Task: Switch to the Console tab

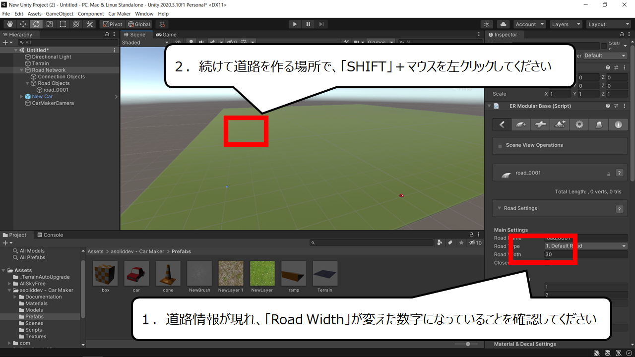Action: point(50,235)
